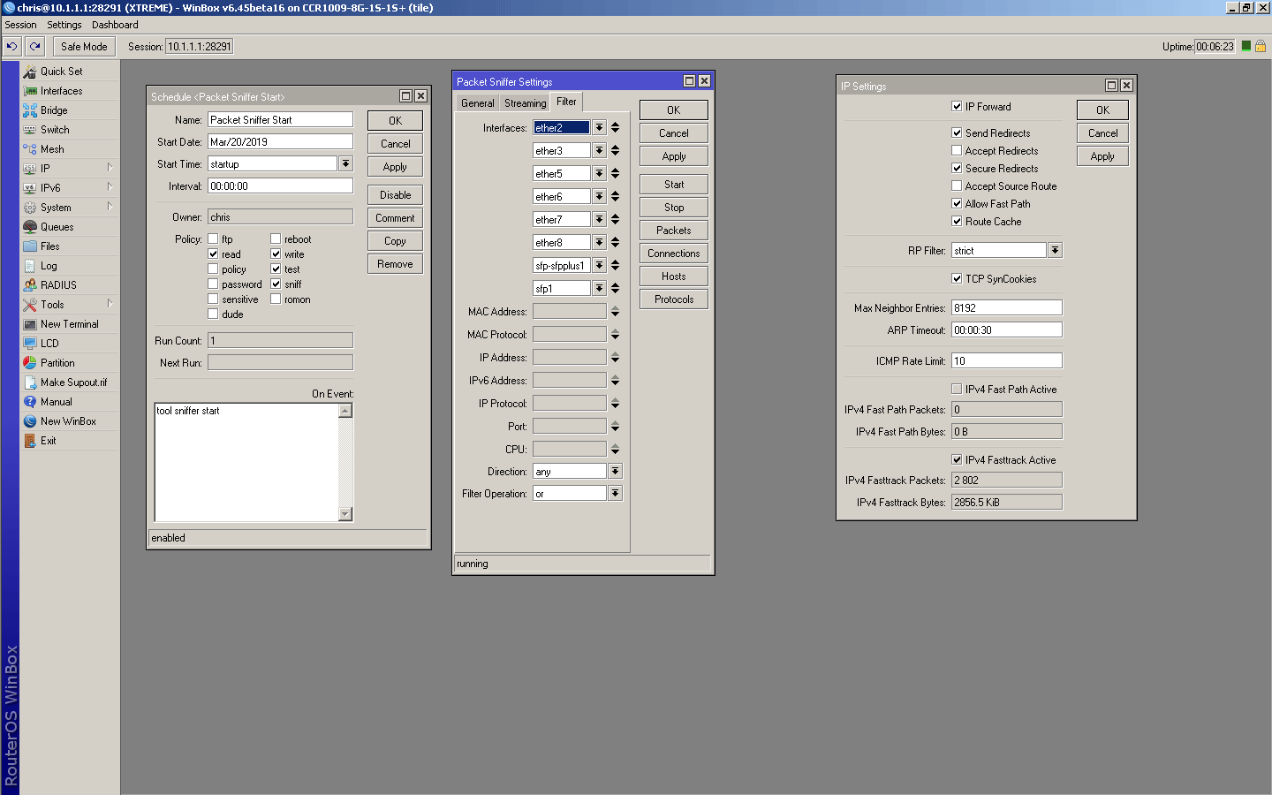Click the Queues icon in sidebar

click(30, 227)
